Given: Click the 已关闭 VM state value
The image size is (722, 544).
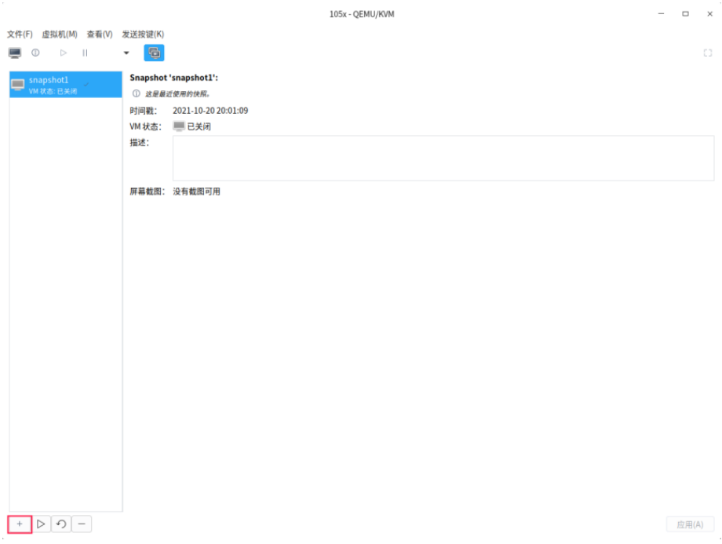Looking at the screenshot, I should [199, 126].
